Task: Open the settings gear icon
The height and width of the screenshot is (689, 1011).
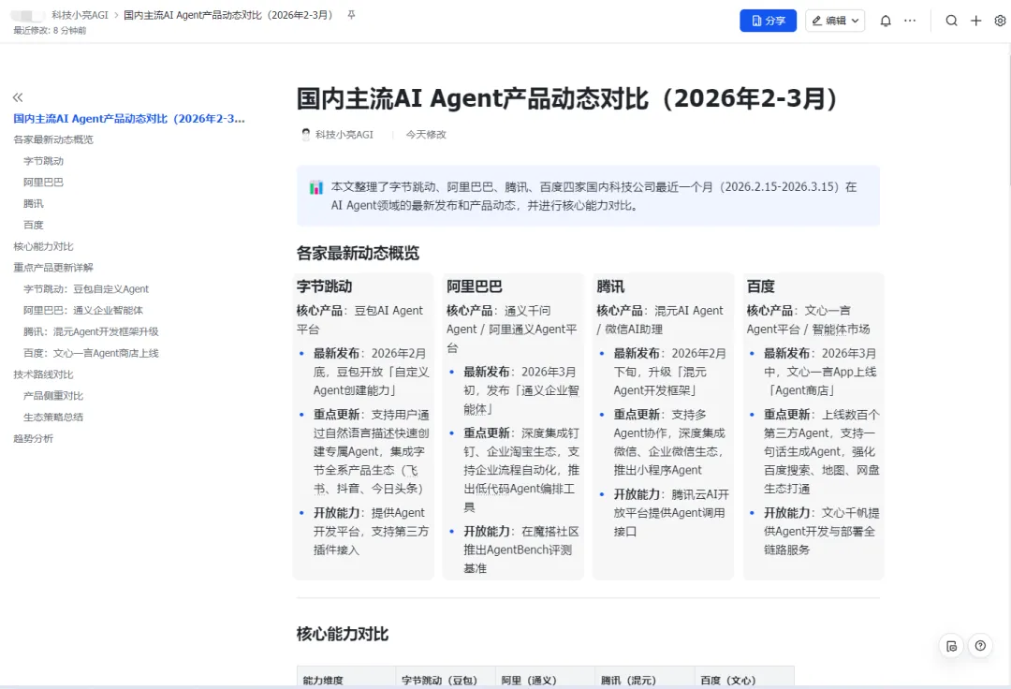Action: pyautogui.click(x=1000, y=21)
